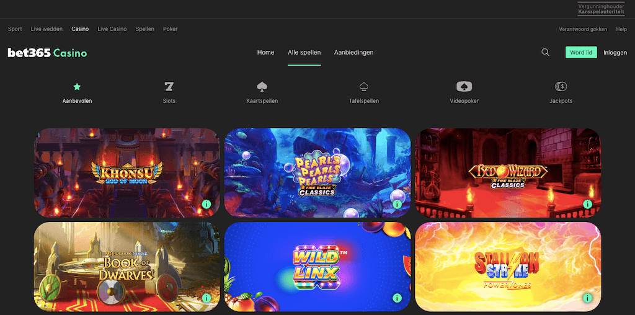Select the Tafelspellen chip icon
The width and height of the screenshot is (635, 315).
pyautogui.click(x=363, y=86)
